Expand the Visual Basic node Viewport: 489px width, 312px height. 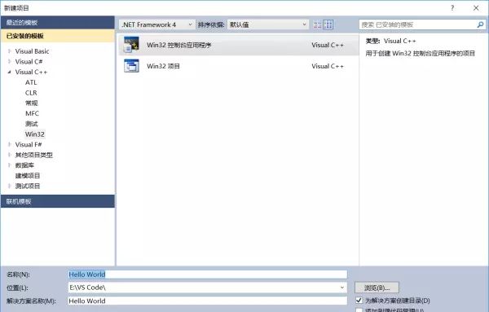pyautogui.click(x=9, y=51)
